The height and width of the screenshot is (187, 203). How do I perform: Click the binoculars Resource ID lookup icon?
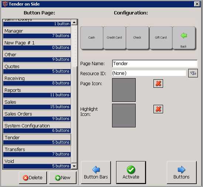(193, 73)
